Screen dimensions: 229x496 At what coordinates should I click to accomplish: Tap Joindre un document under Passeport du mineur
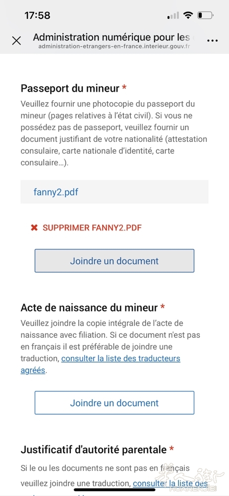(x=114, y=261)
